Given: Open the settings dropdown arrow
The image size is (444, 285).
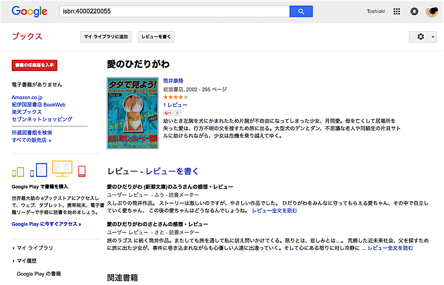Looking at the screenshot, I should pos(433,37).
